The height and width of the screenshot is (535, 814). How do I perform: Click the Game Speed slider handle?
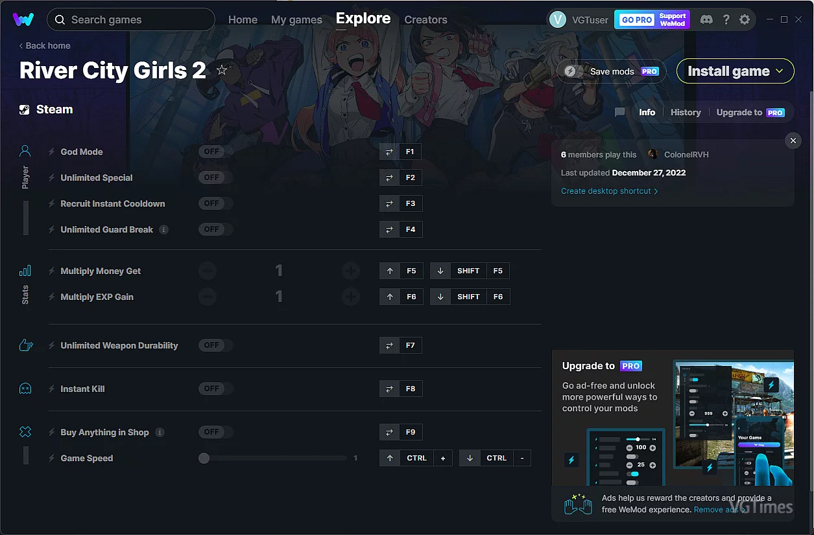(x=204, y=458)
